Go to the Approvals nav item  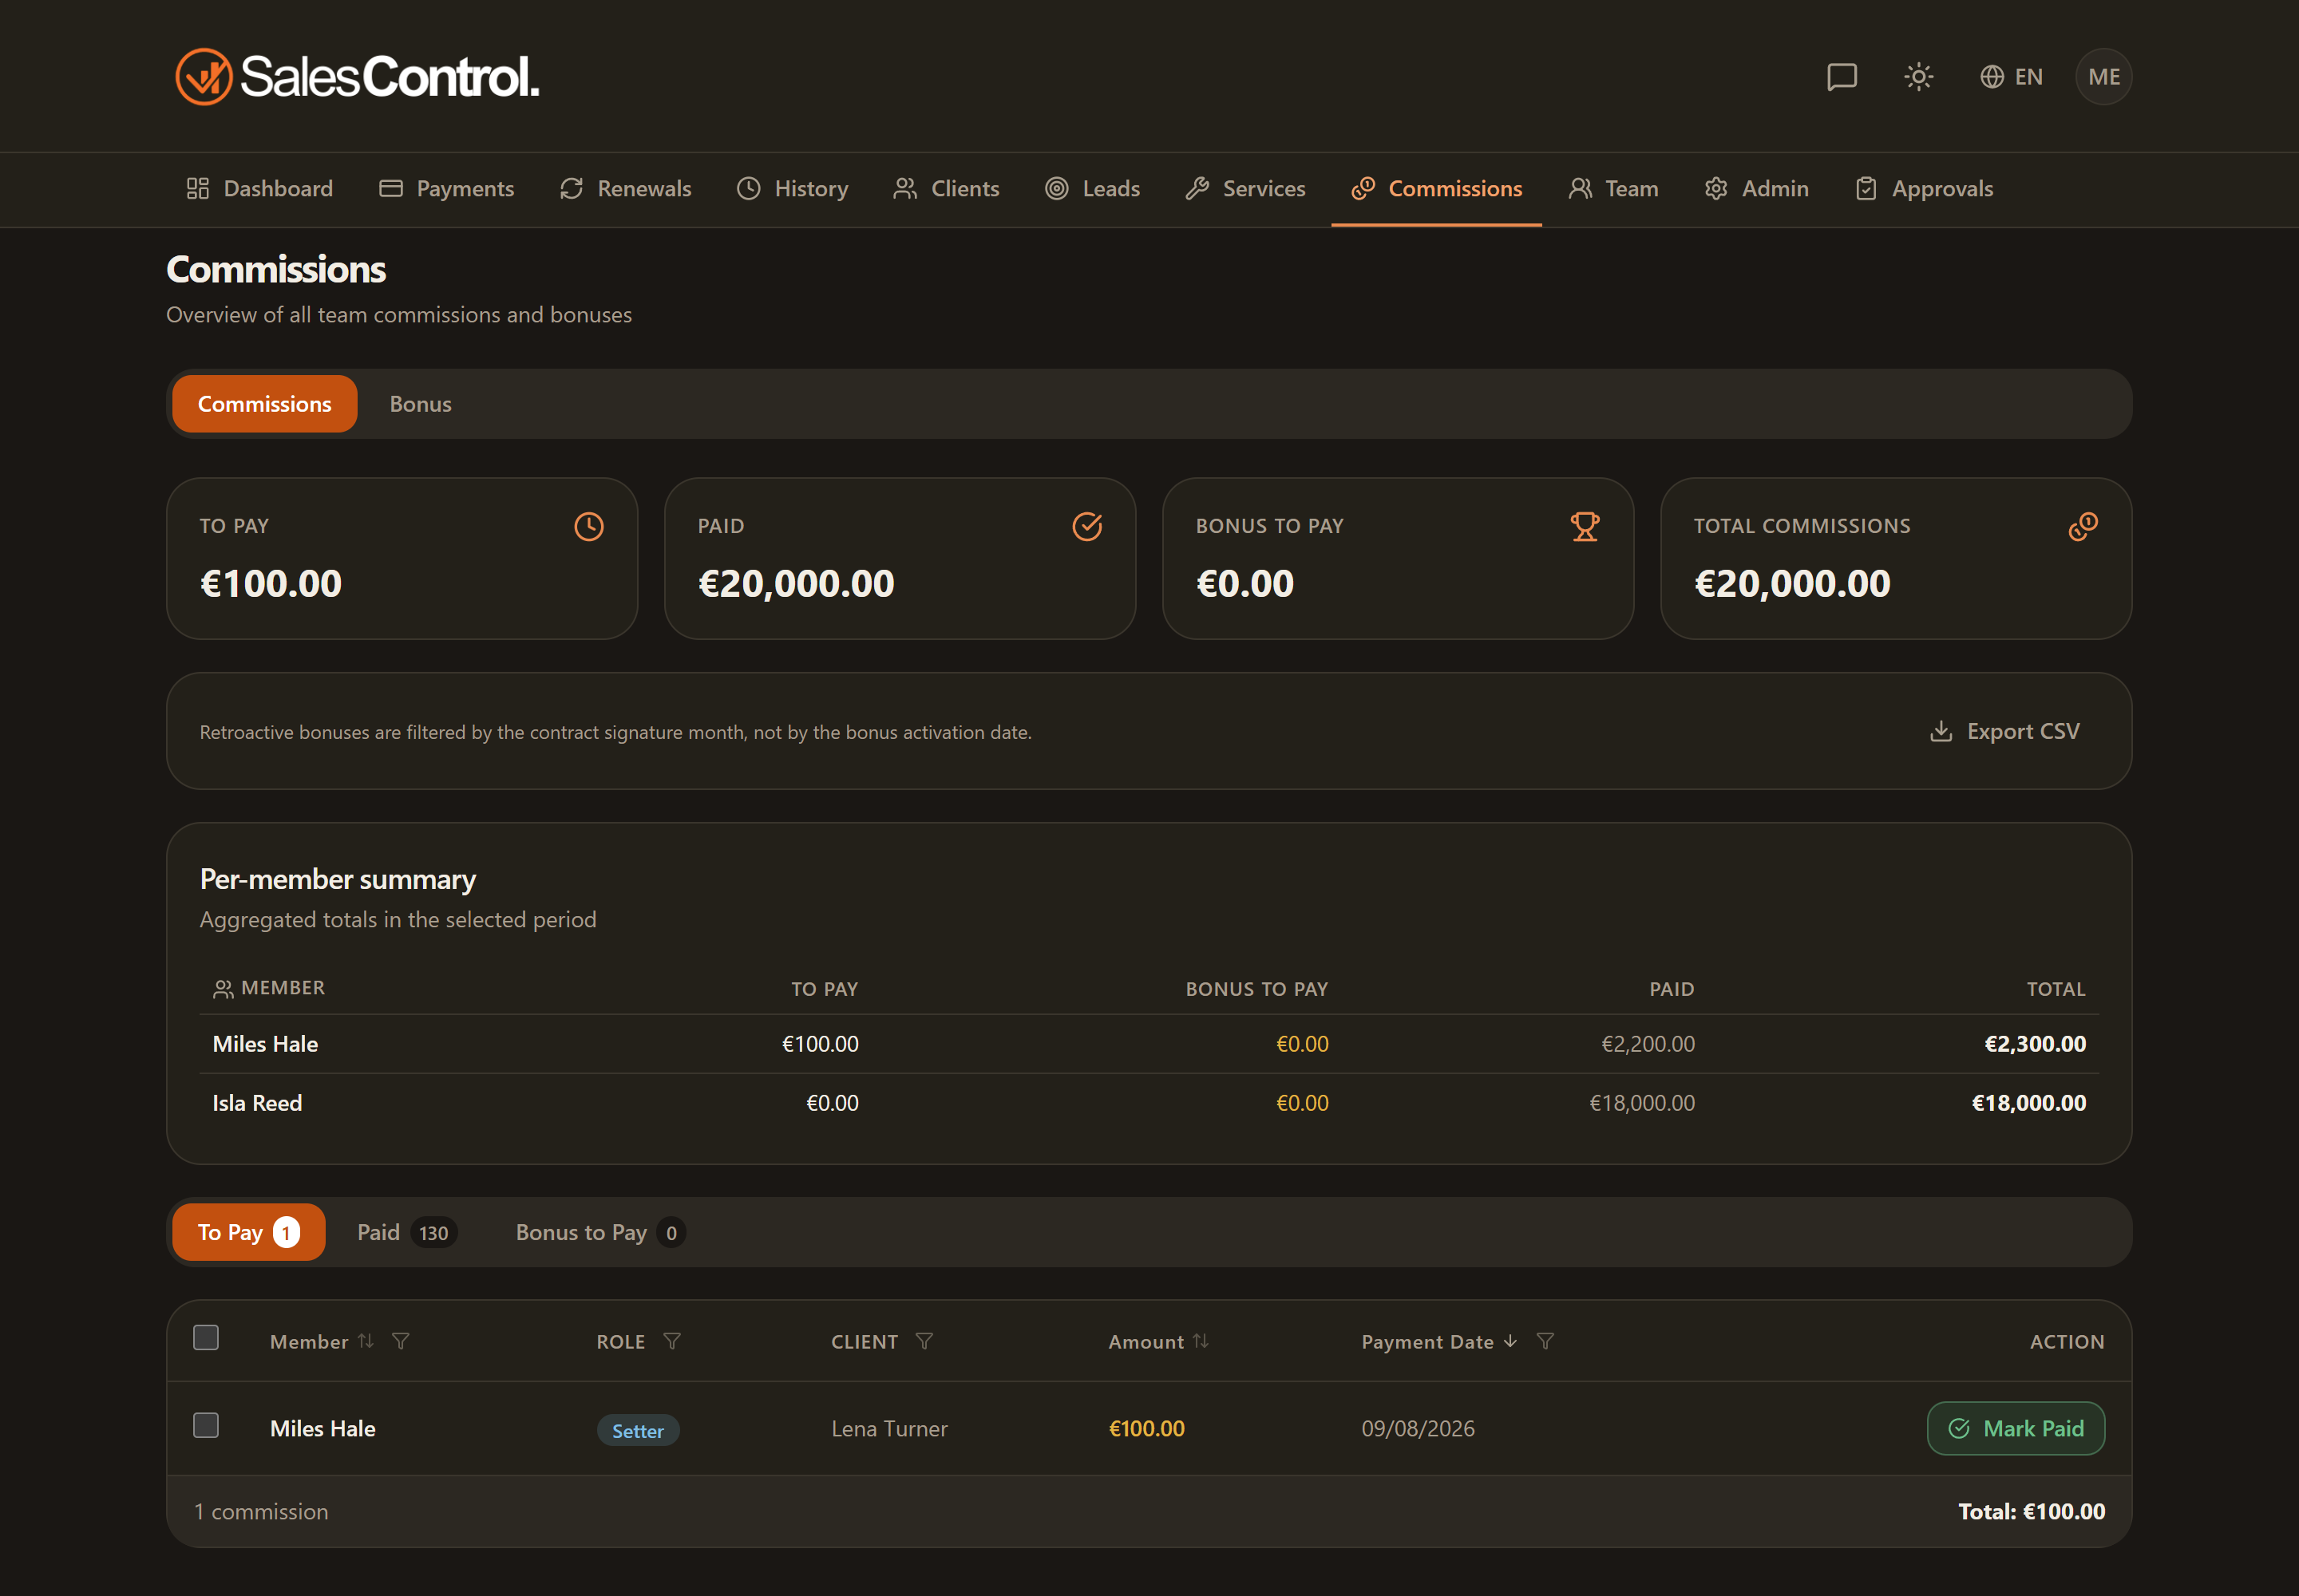pos(1923,189)
